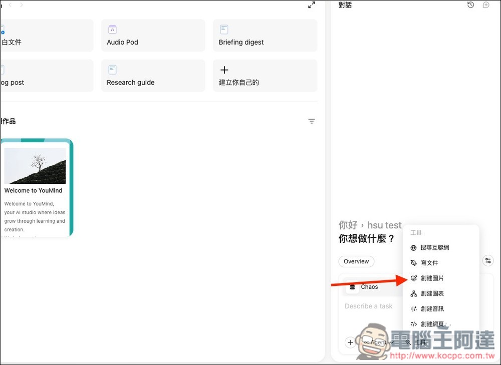501x365 pixels.
Task: Select the 創建圖表 create chart tool icon
Action: tap(413, 293)
